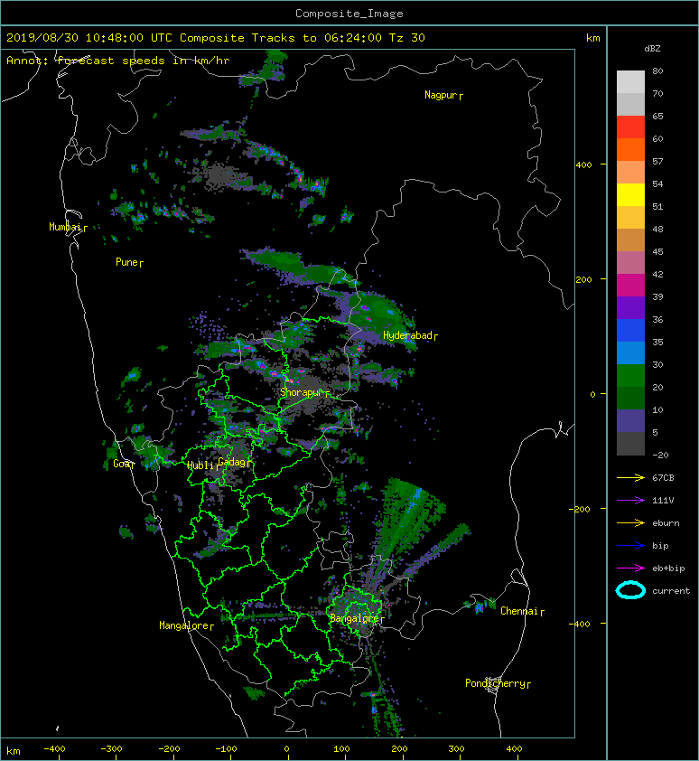The image size is (699, 761).
Task: Click the cyan ellipse for current track
Action: (630, 590)
